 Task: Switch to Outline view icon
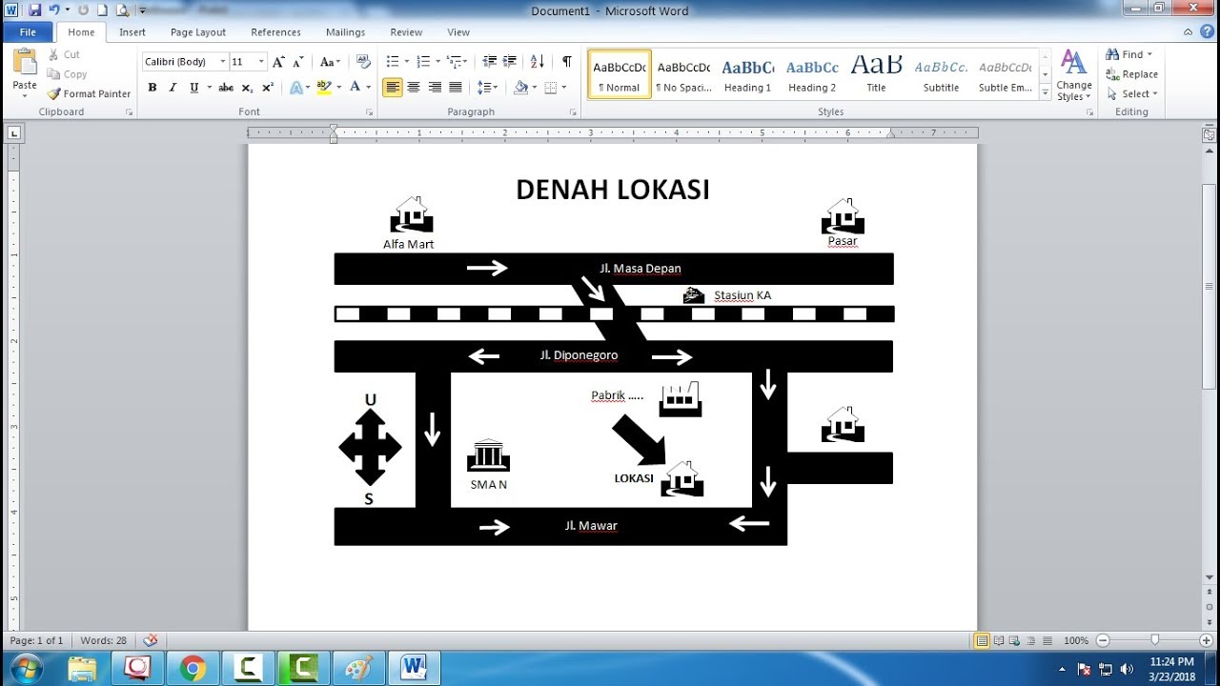(1031, 640)
